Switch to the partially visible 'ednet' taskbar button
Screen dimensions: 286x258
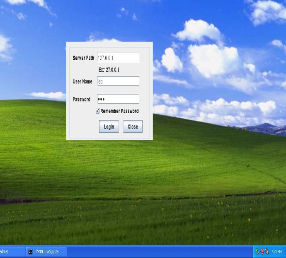click(x=7, y=252)
